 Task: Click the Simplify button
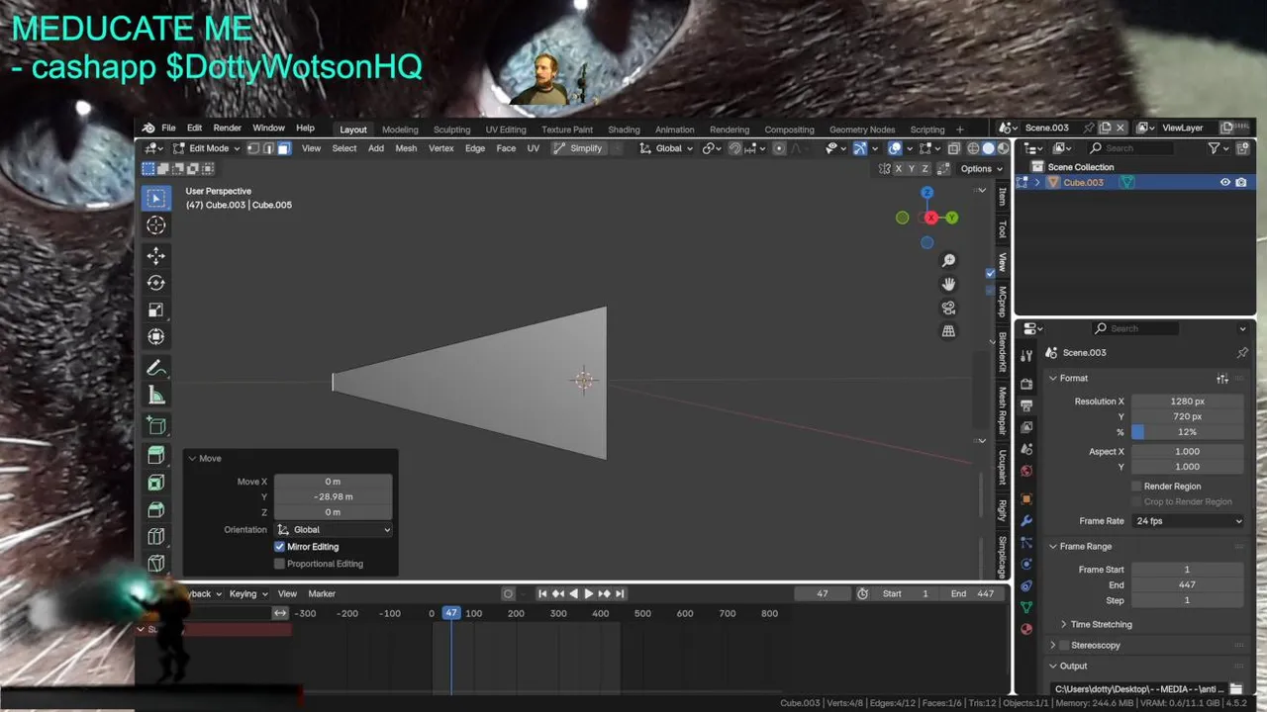pyautogui.click(x=578, y=148)
